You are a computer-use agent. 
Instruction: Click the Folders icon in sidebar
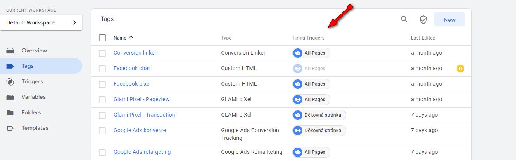coord(10,113)
